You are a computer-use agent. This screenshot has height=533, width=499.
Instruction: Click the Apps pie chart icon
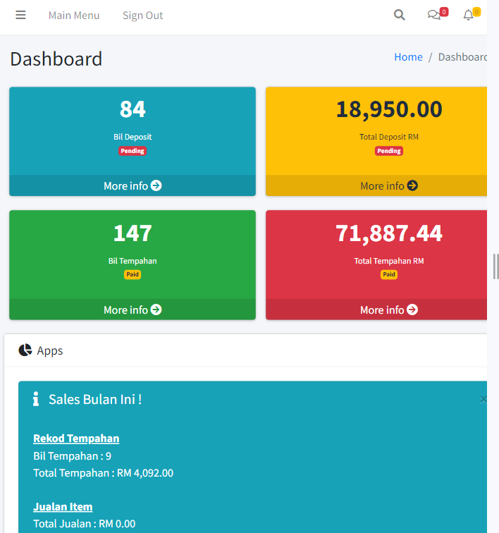[x=25, y=350]
